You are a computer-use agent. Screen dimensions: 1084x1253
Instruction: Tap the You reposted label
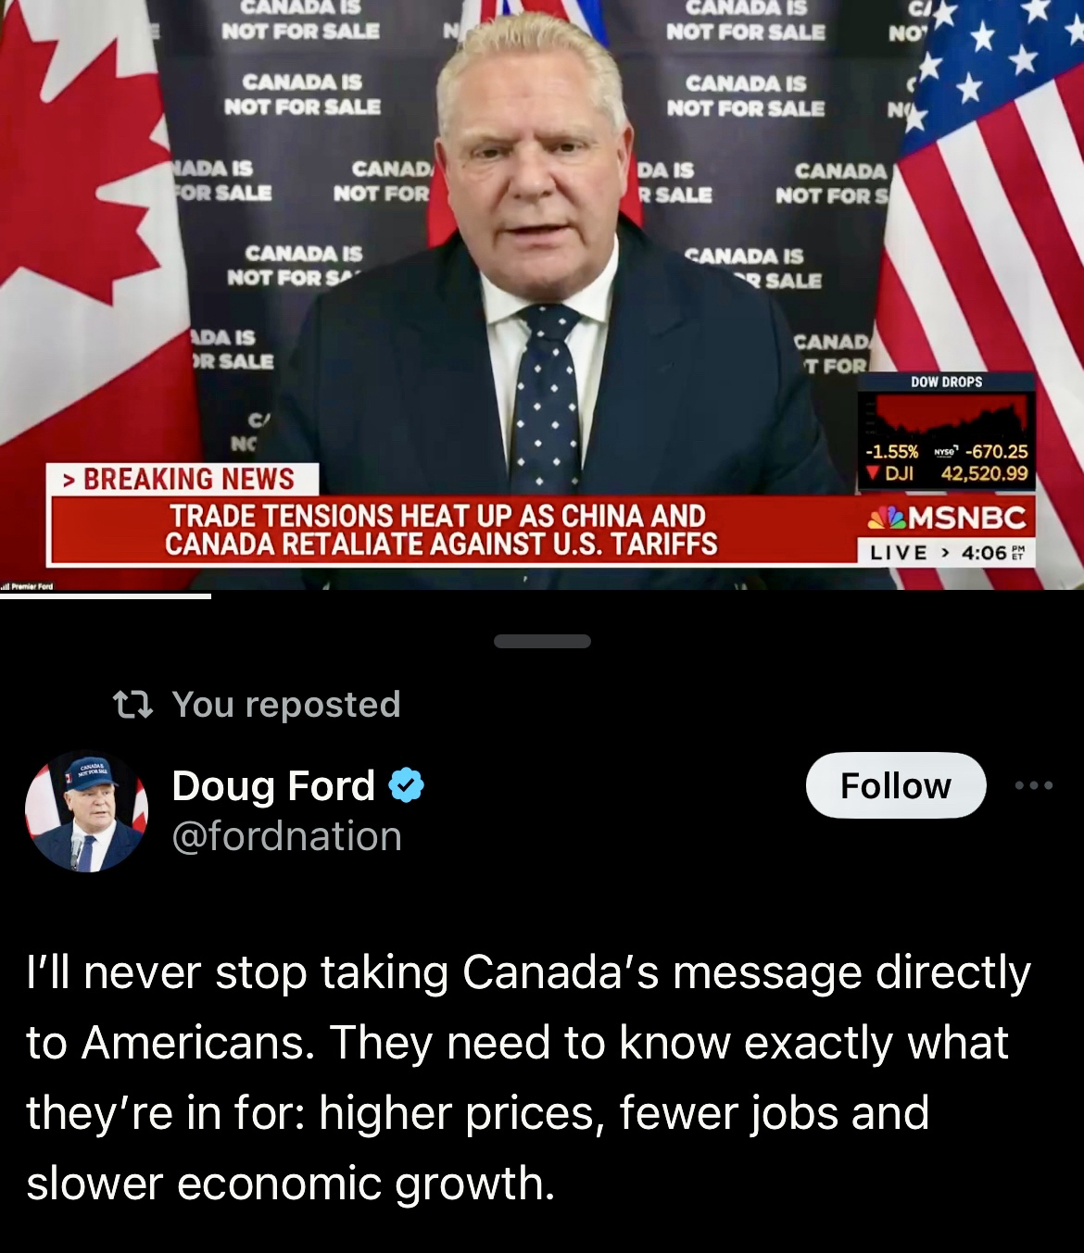tap(286, 705)
